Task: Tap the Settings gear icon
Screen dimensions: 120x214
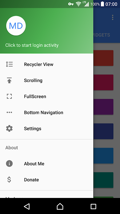Action: (9, 129)
